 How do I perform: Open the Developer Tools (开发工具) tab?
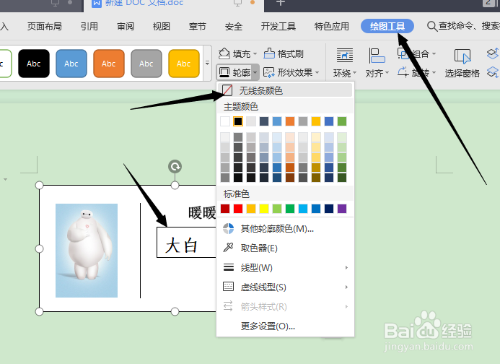[278, 26]
